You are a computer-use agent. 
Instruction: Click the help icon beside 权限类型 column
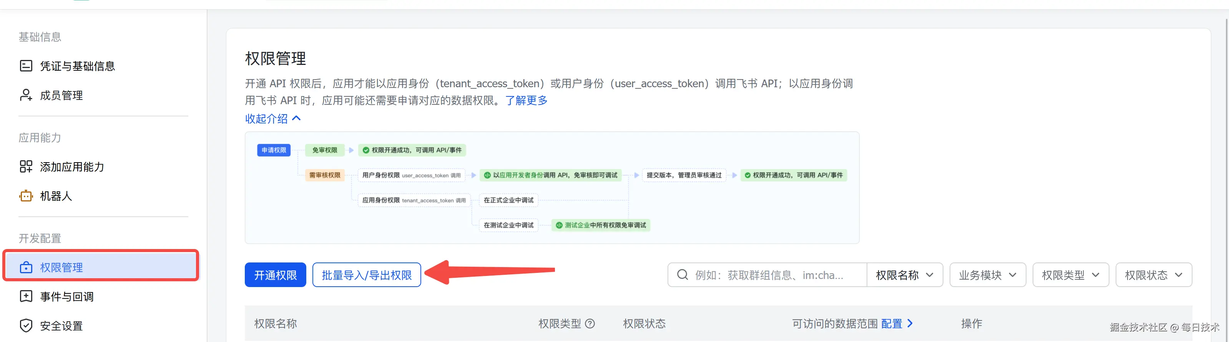pos(590,324)
